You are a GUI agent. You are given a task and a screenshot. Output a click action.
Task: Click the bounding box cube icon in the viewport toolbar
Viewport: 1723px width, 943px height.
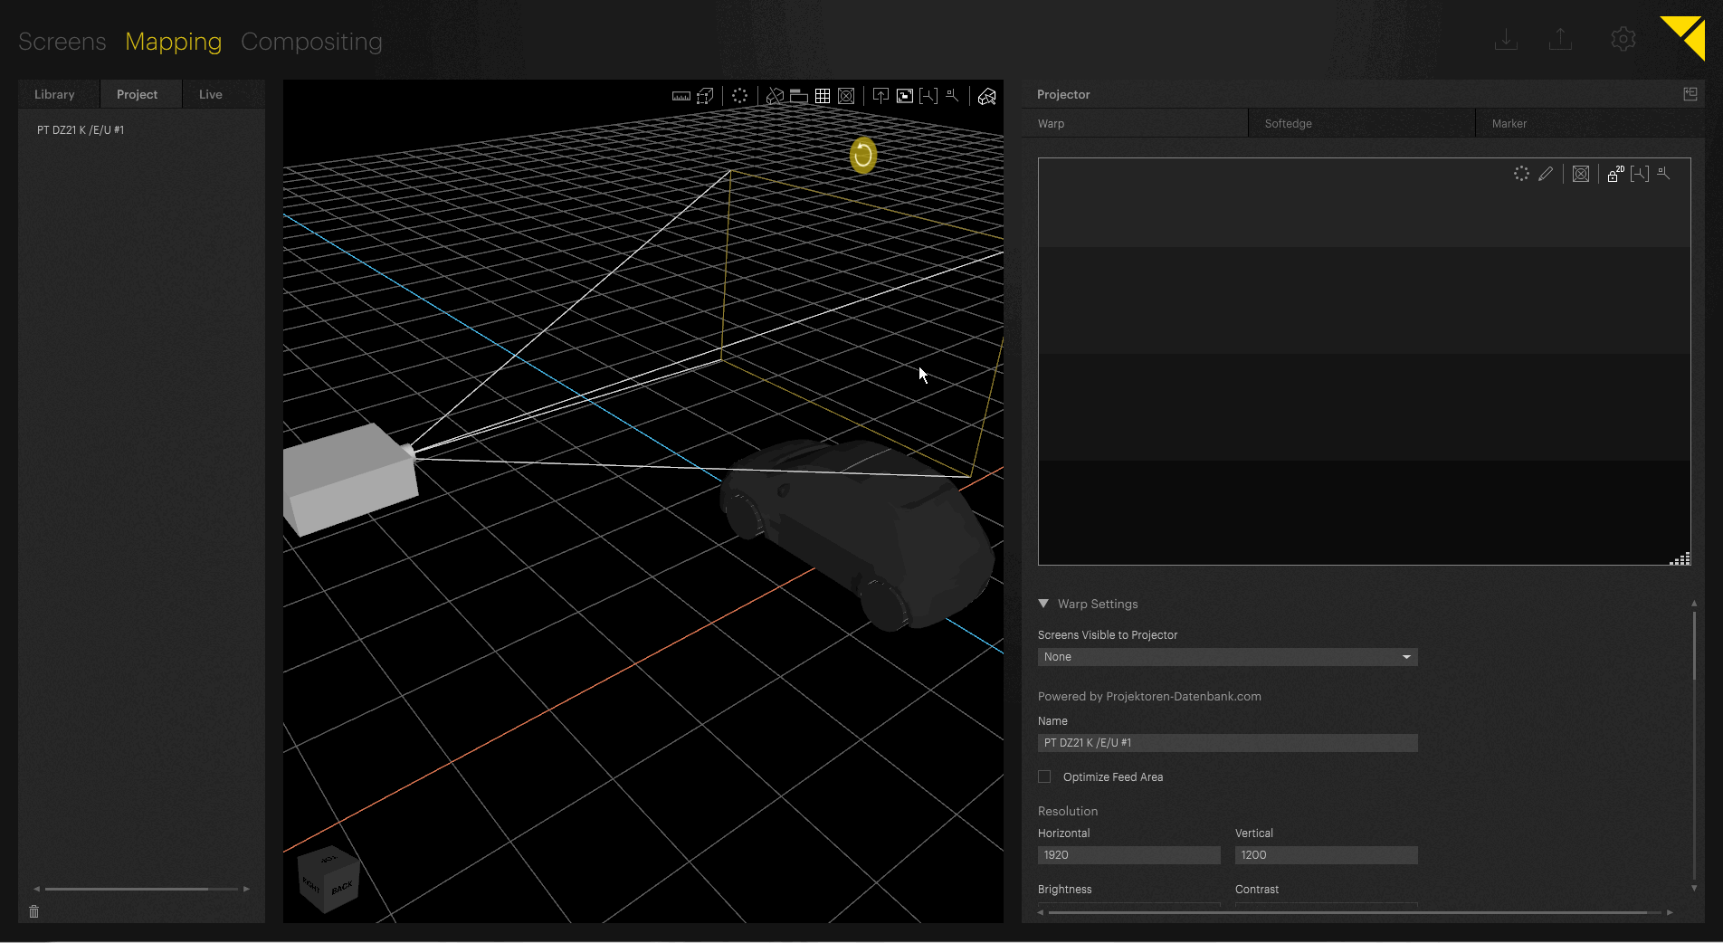click(x=706, y=96)
